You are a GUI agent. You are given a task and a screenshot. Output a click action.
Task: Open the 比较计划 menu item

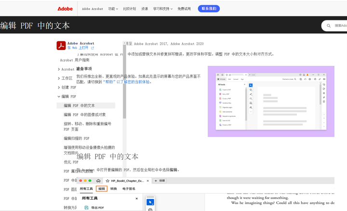pyautogui.click(x=130, y=9)
